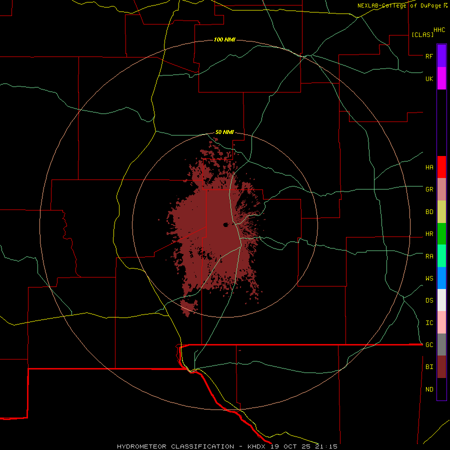The width and height of the screenshot is (450, 450).
Task: Click the white DS legend swatch
Action: pyautogui.click(x=441, y=300)
